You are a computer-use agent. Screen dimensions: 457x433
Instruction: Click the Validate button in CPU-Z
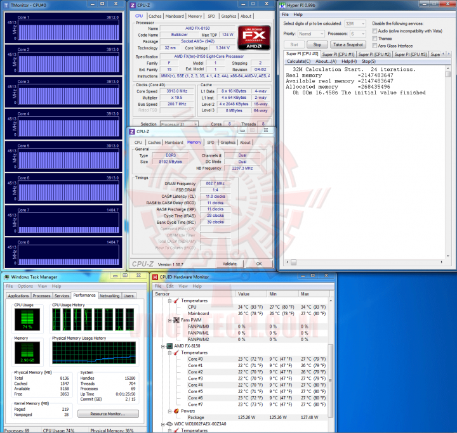tap(230, 264)
